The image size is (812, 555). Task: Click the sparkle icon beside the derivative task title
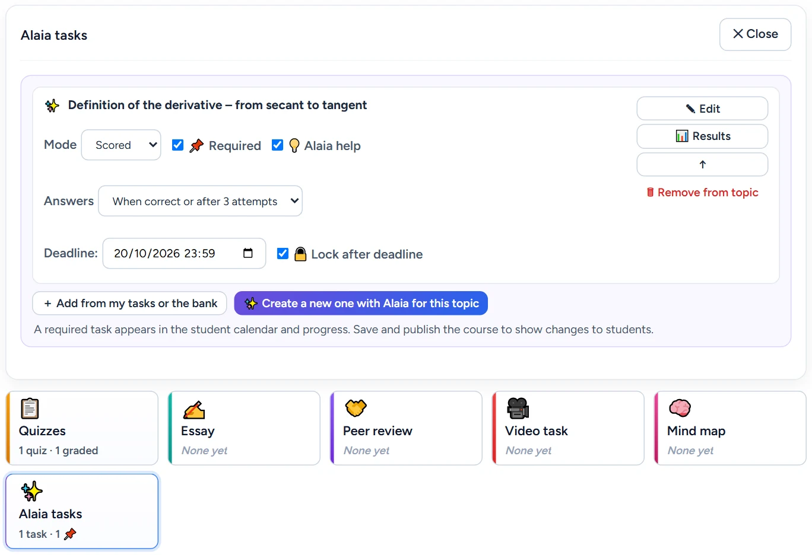(52, 106)
